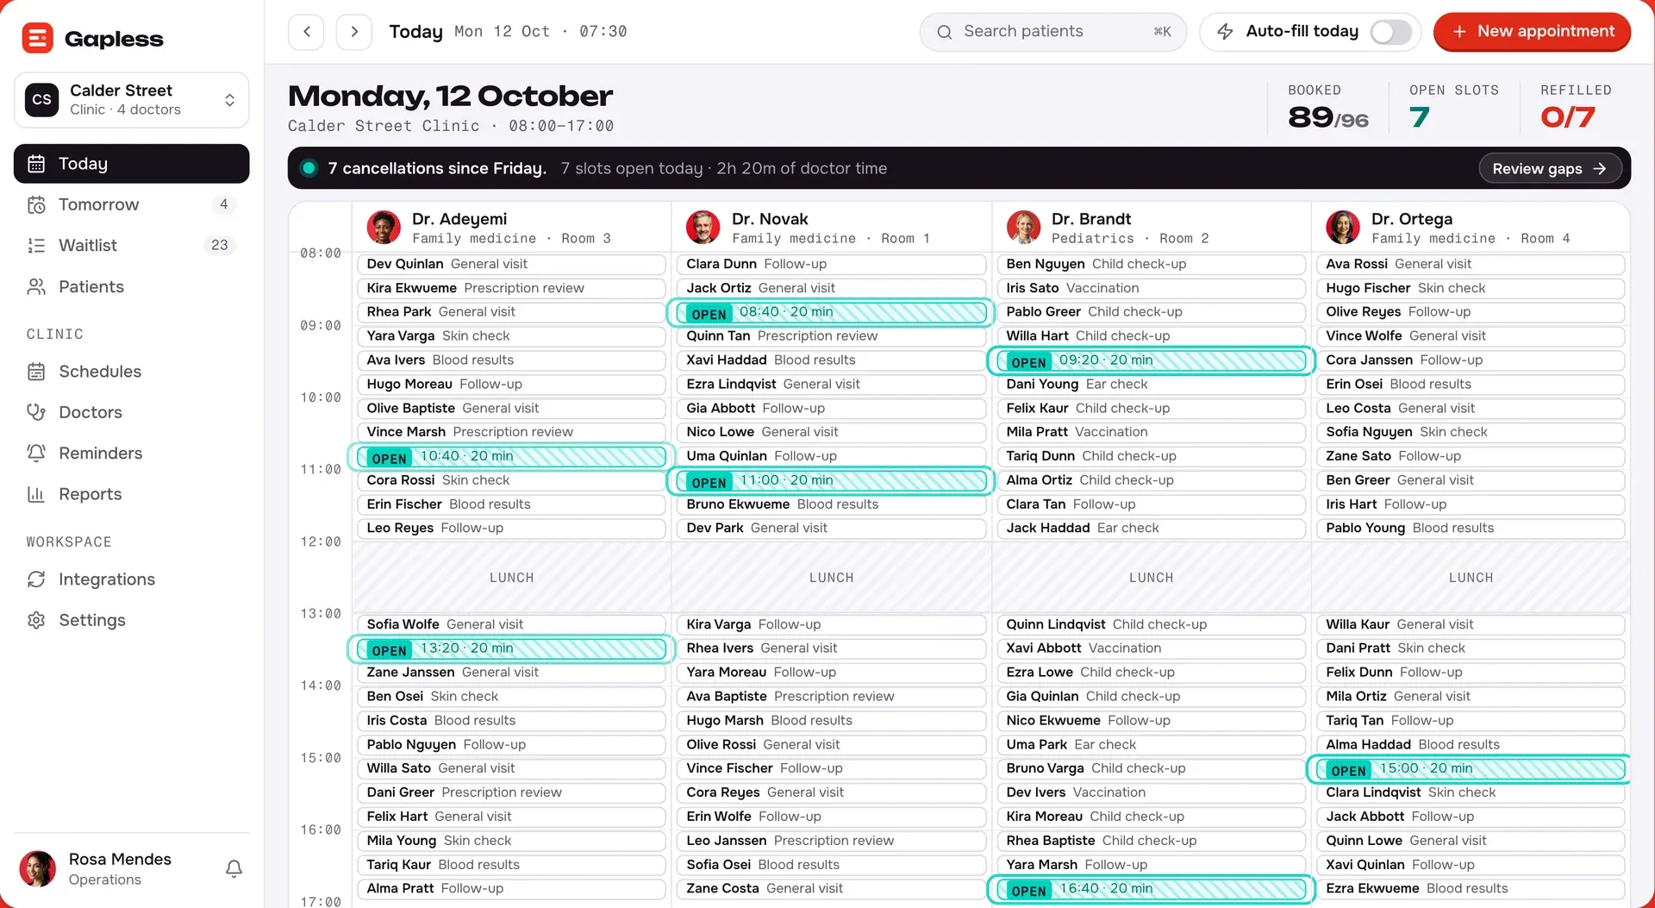Click the Gapless logo icon
Viewport: 1655px width, 908px height.
coord(38,39)
